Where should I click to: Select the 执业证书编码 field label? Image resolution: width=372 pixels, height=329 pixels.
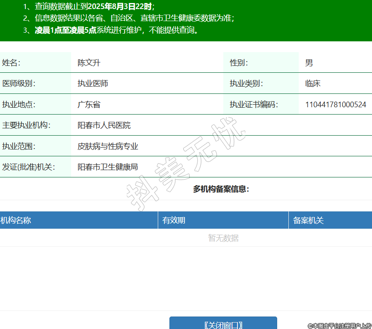point(253,105)
